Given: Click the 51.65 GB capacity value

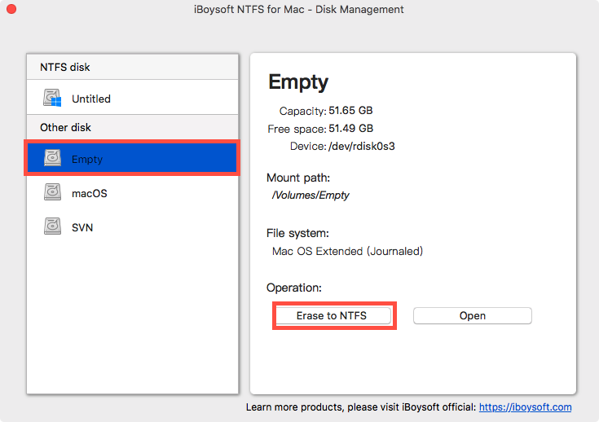Looking at the screenshot, I should [x=351, y=111].
